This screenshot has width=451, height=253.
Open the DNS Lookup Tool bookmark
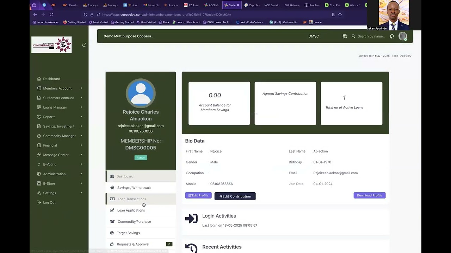pos(217,22)
